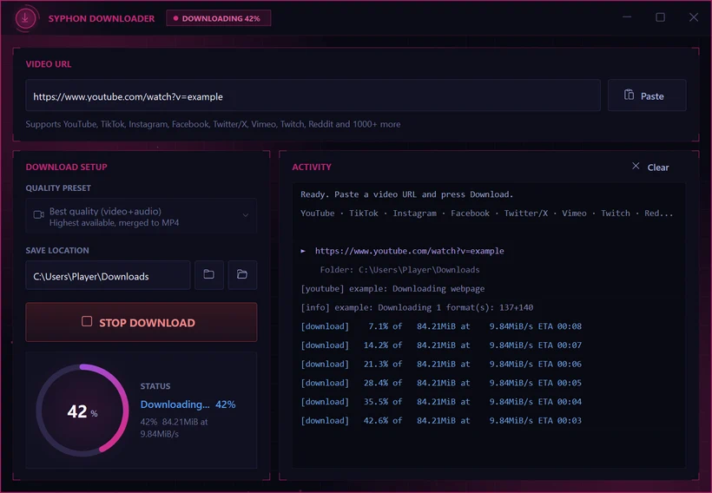
Task: Click the logged youtube.com URL line
Action: coord(409,251)
